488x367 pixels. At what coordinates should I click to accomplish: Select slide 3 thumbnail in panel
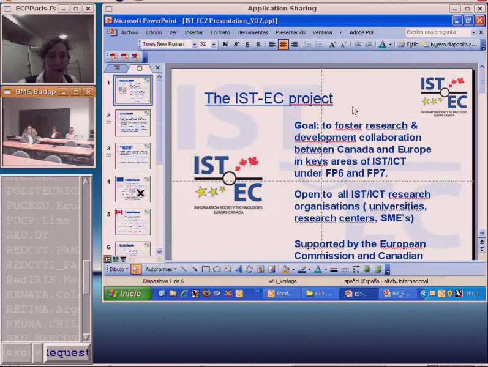tap(133, 156)
